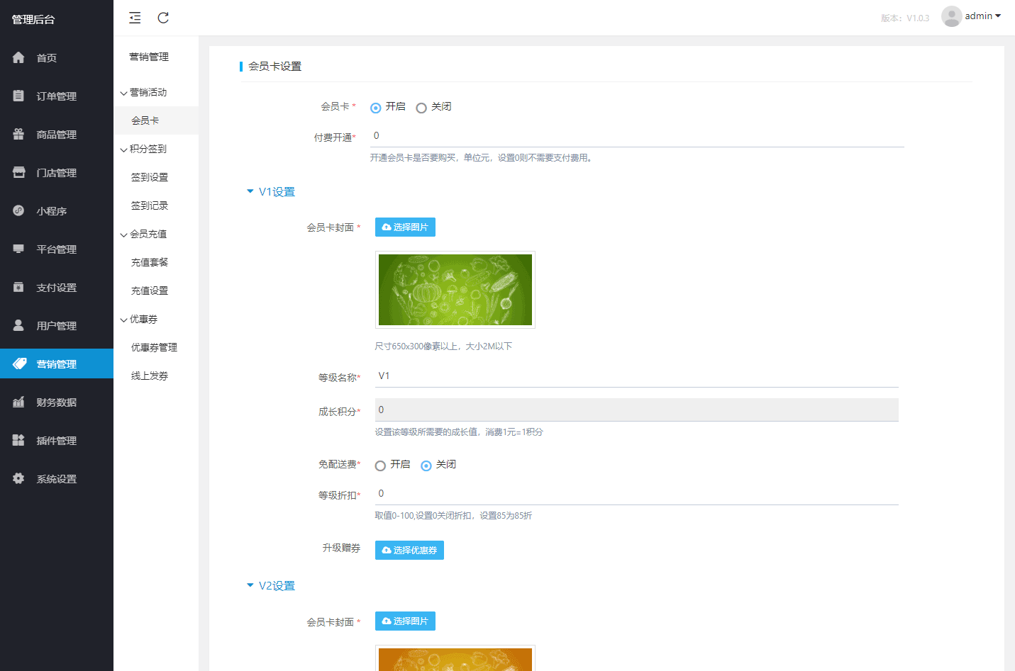Click the 成长积分 input field
Image resolution: width=1015 pixels, height=671 pixels.
(637, 410)
